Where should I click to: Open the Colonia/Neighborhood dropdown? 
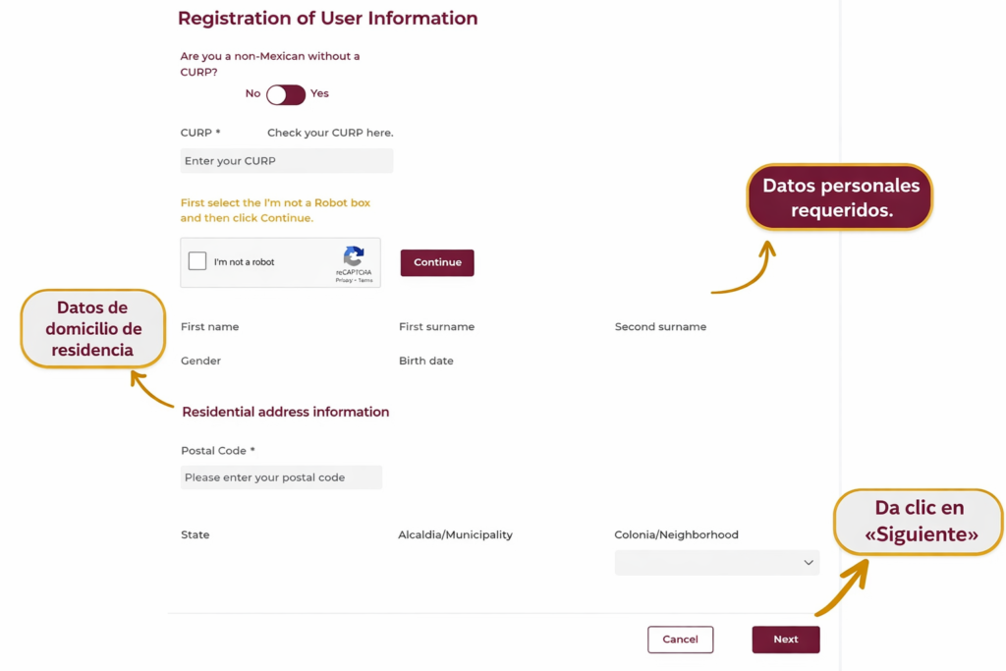click(716, 563)
